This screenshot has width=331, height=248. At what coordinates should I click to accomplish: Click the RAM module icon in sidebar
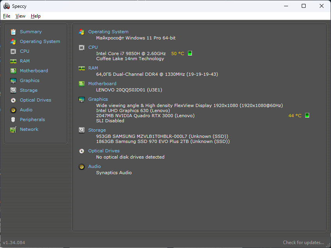pyautogui.click(x=13, y=61)
